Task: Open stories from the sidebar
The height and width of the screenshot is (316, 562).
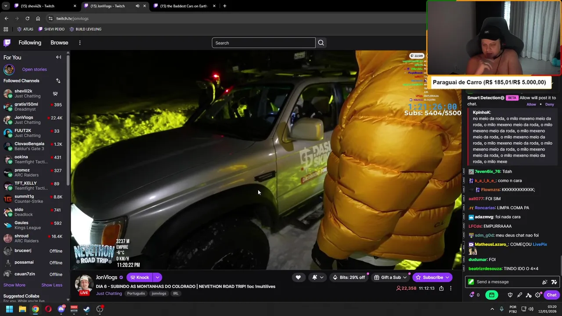Action: click(34, 69)
